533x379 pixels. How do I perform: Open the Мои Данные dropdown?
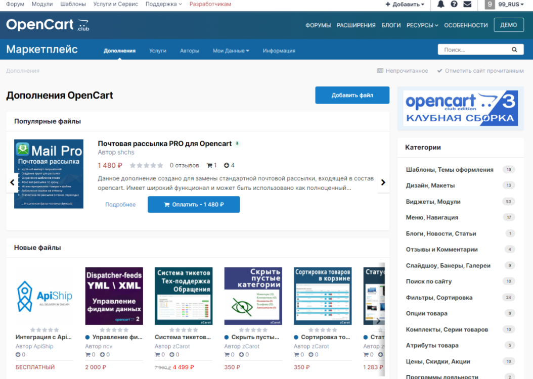coord(231,51)
